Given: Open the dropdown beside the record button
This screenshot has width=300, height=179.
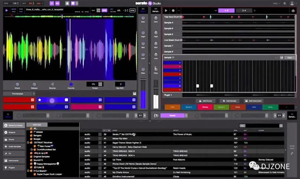Looking at the screenshot, I should [179, 11].
